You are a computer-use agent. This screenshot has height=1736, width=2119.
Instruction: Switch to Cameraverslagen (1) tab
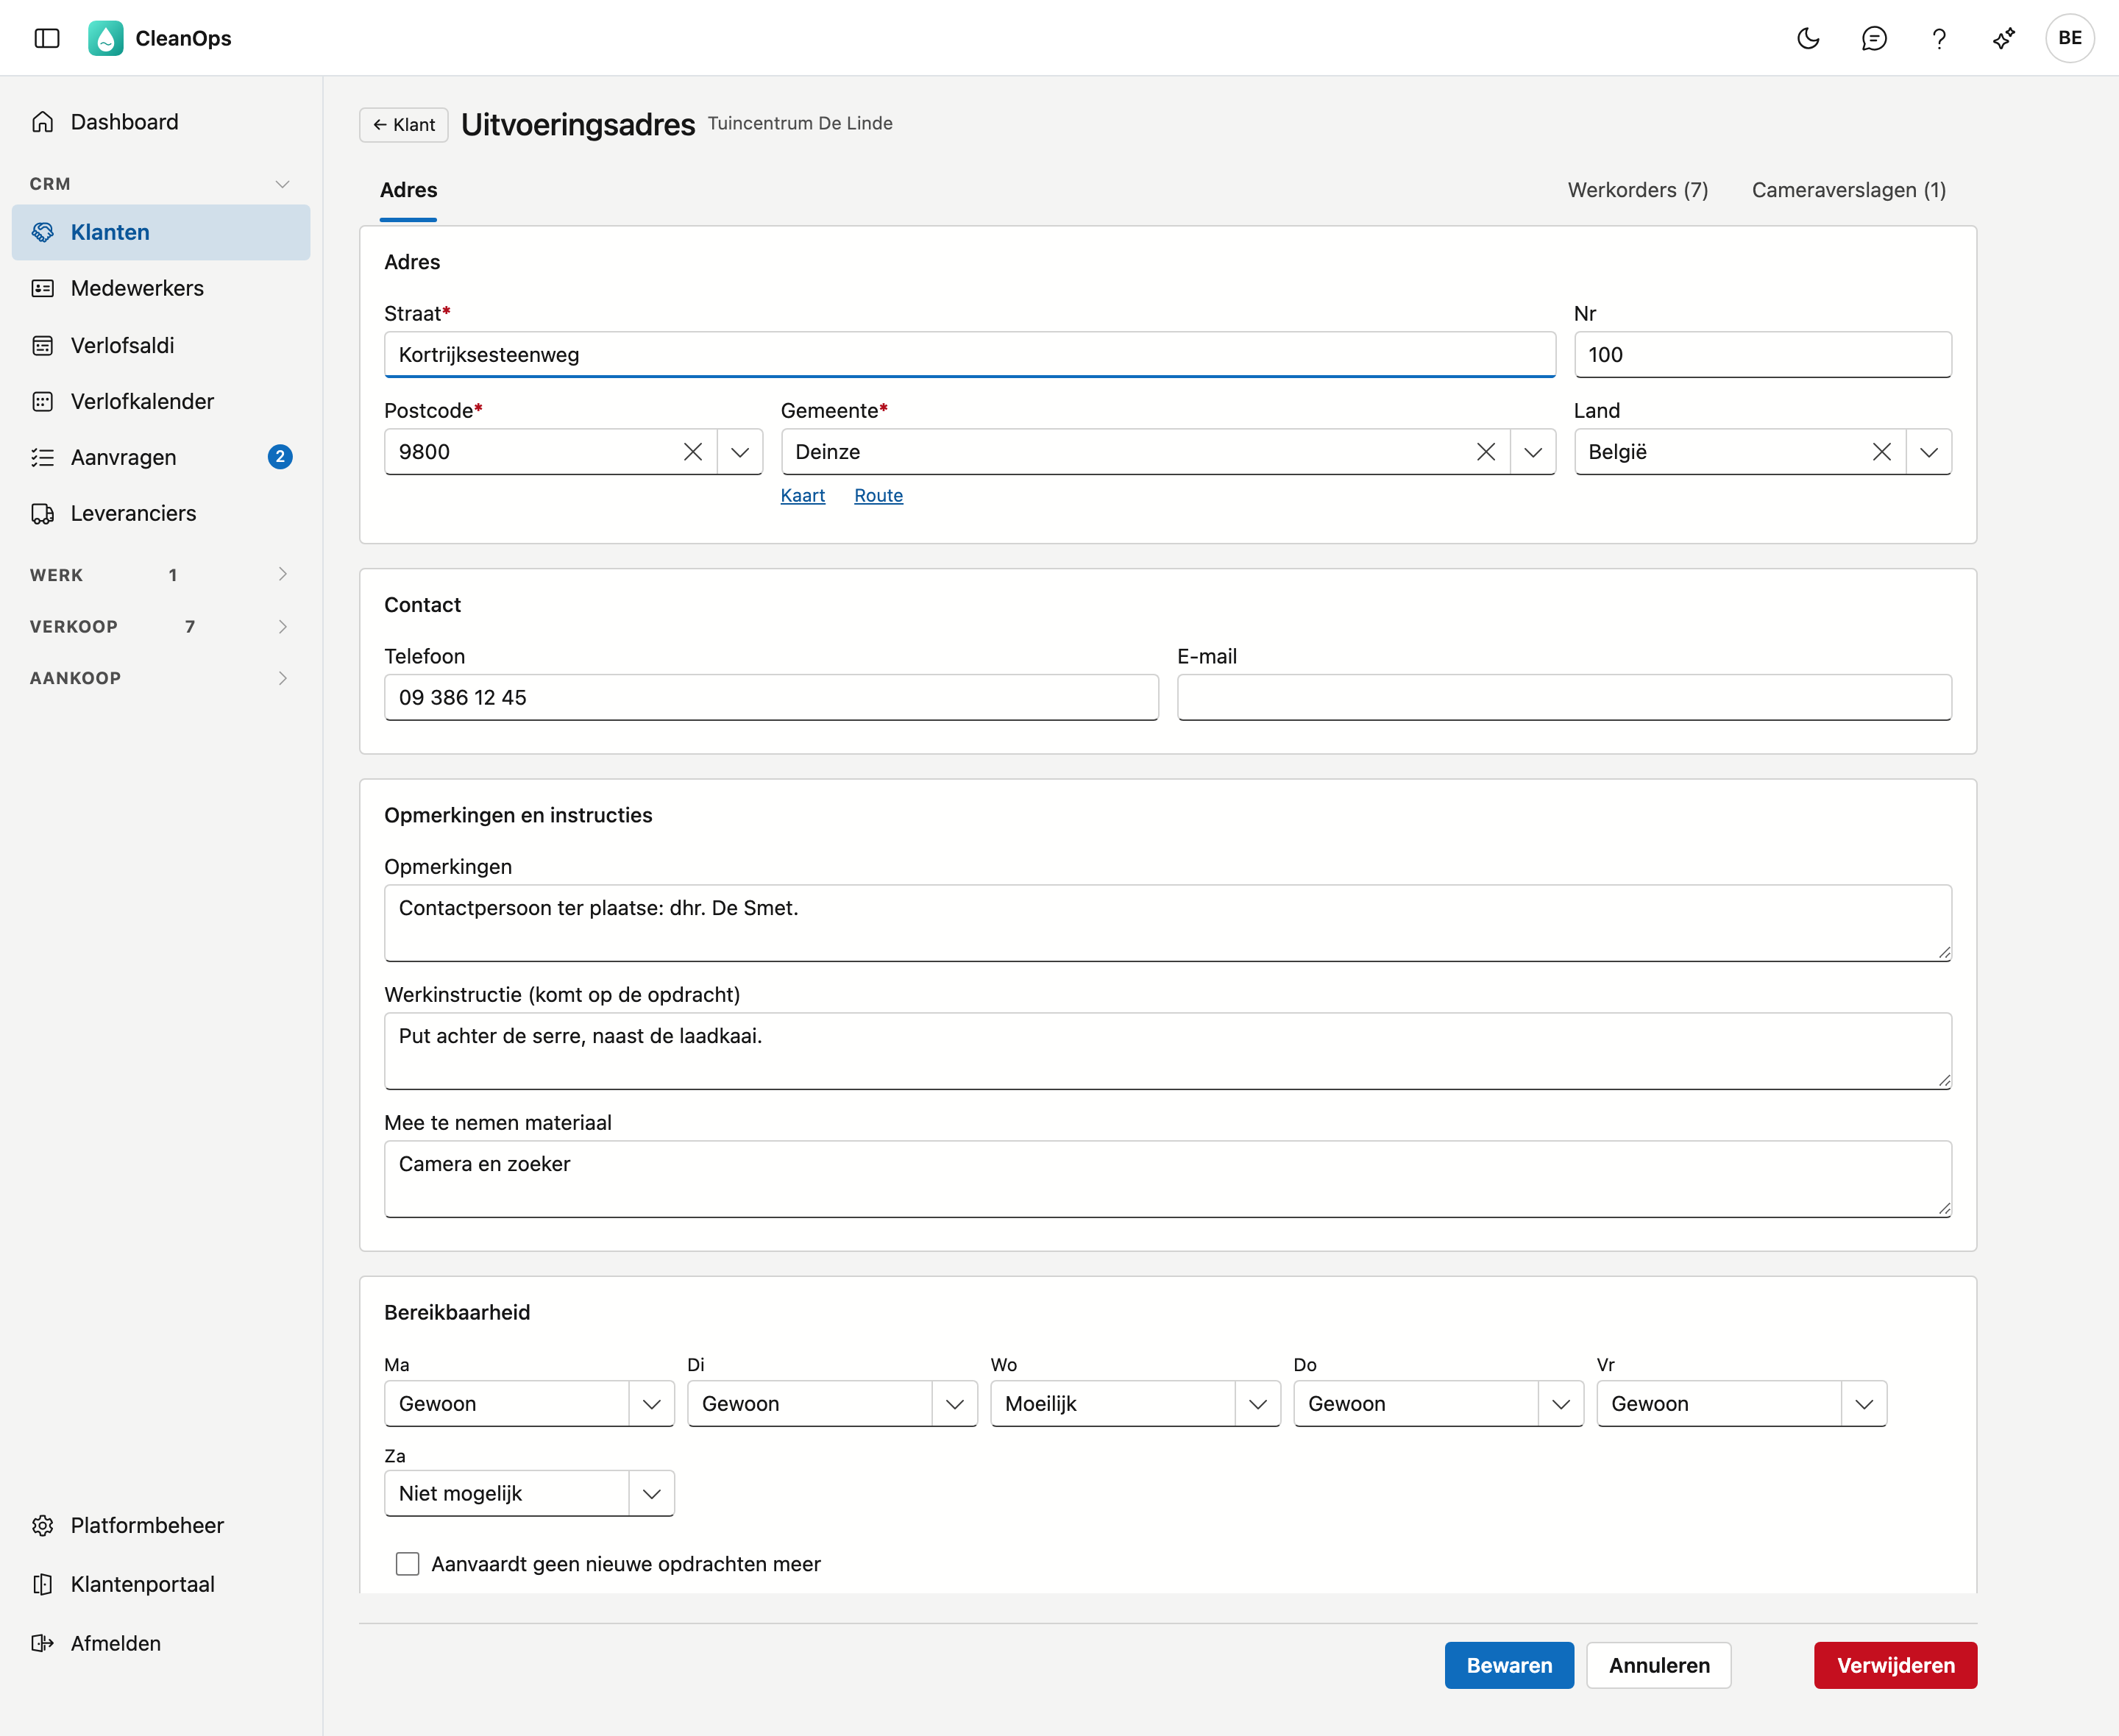click(x=1848, y=190)
